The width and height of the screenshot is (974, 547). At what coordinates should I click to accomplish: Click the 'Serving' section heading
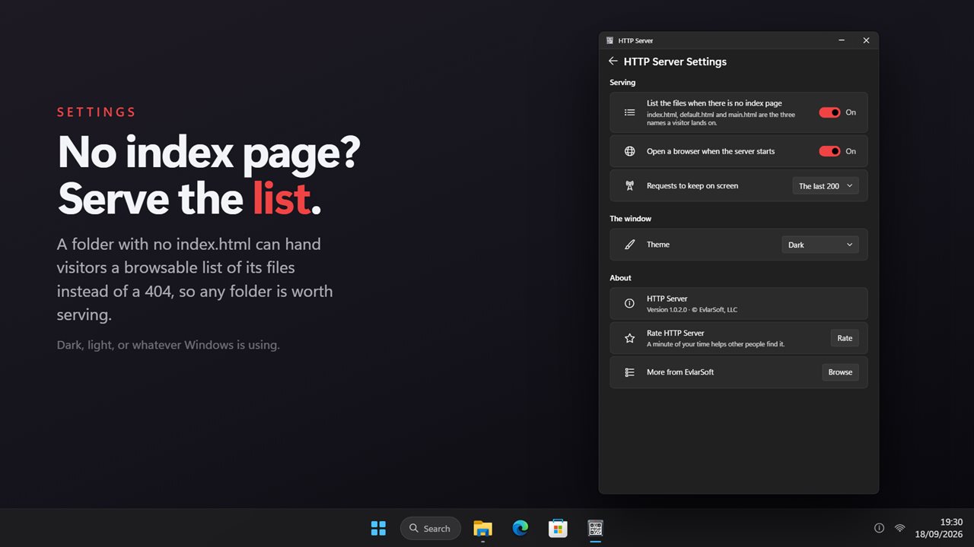622,82
